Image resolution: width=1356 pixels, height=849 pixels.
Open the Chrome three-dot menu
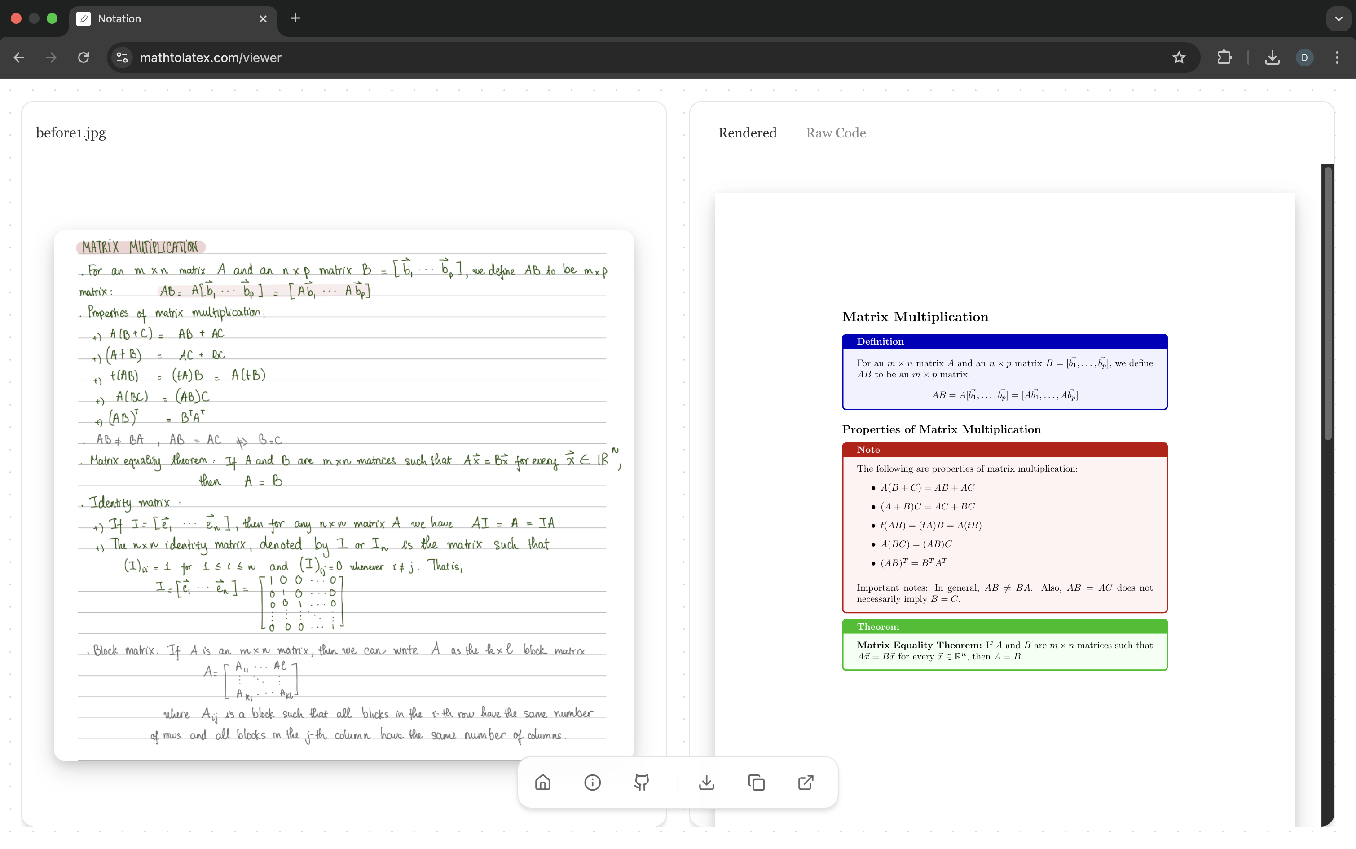pyautogui.click(x=1337, y=57)
